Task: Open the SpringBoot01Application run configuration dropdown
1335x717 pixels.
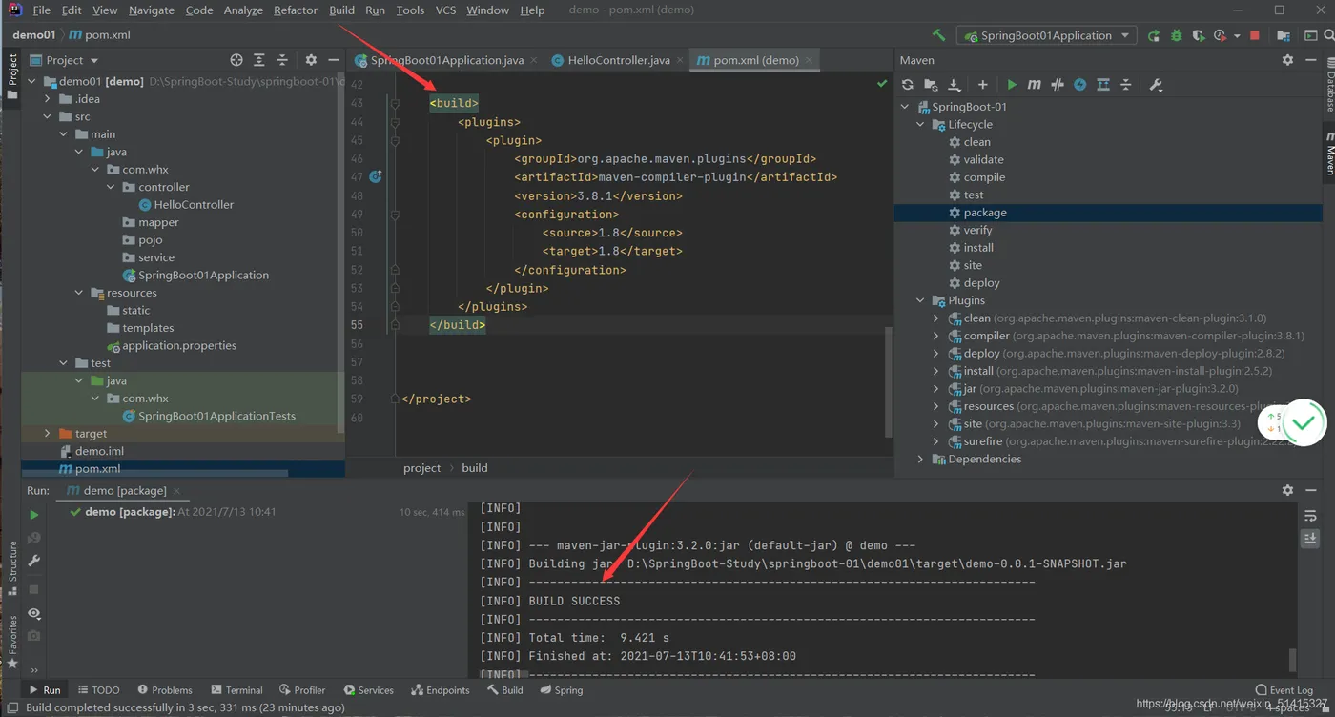Action: point(1046,35)
